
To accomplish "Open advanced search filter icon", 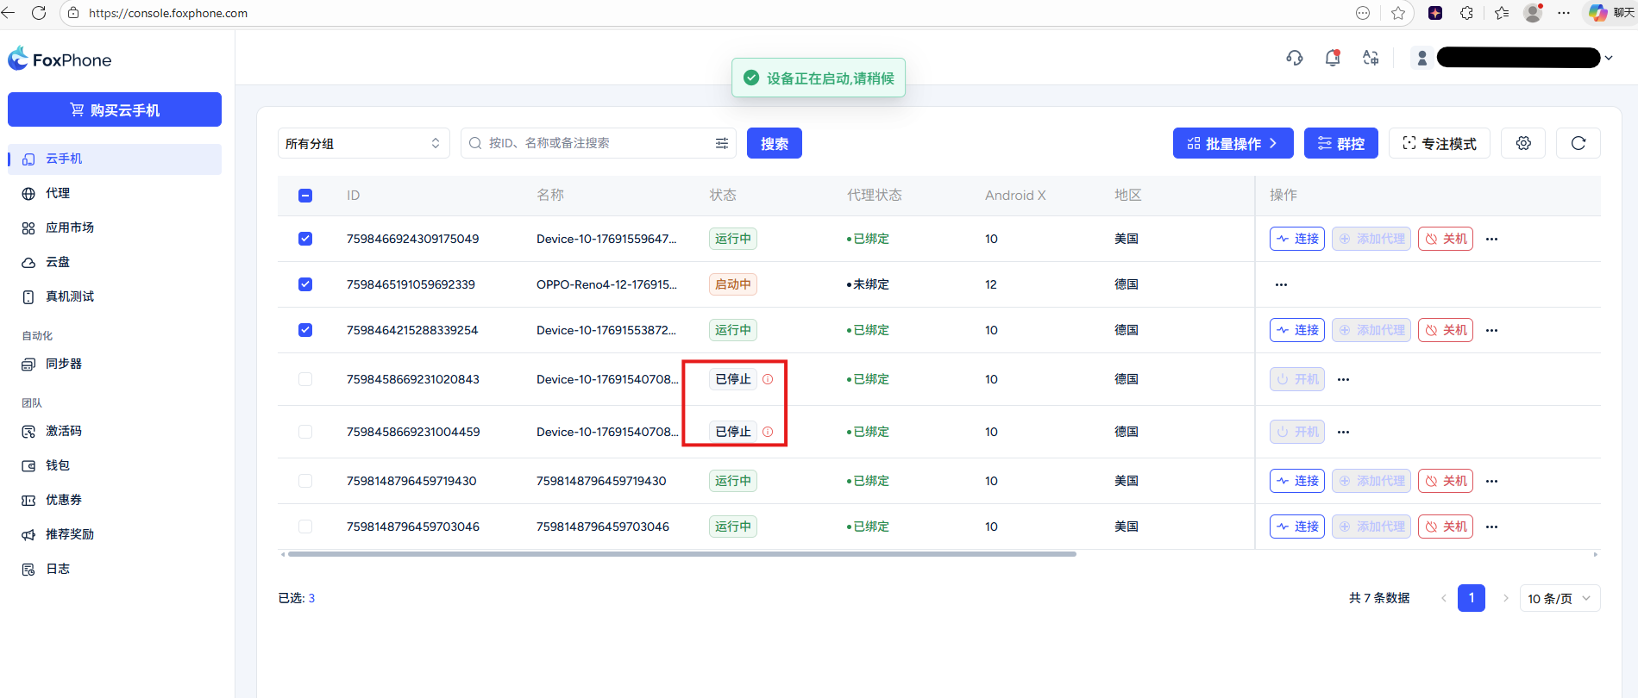I will [x=722, y=143].
